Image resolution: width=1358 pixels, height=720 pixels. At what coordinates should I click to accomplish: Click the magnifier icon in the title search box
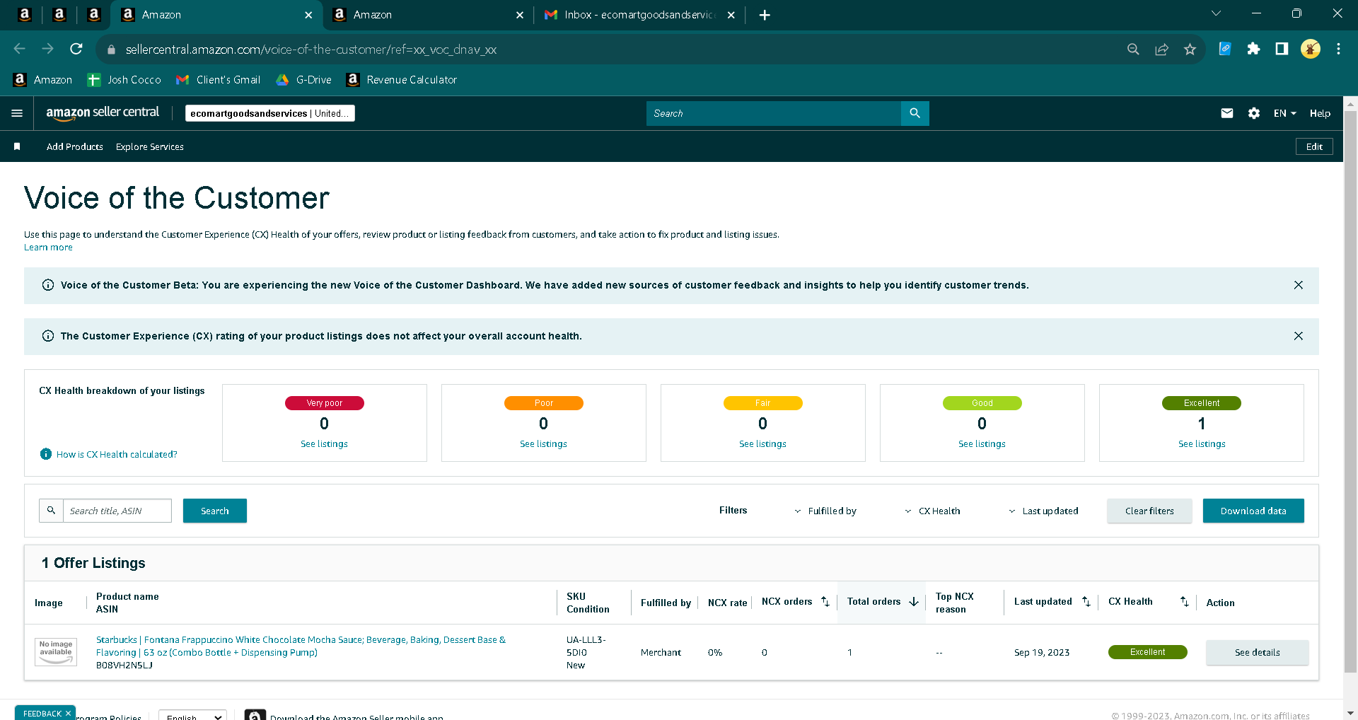(x=51, y=511)
